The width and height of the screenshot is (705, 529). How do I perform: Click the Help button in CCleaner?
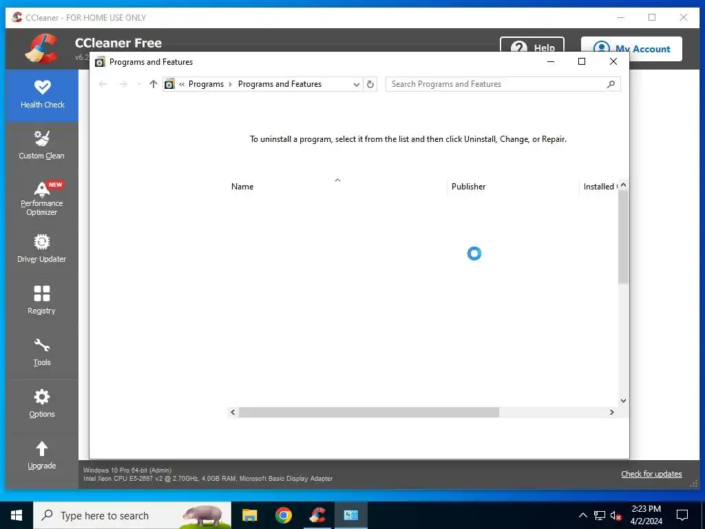tap(532, 45)
